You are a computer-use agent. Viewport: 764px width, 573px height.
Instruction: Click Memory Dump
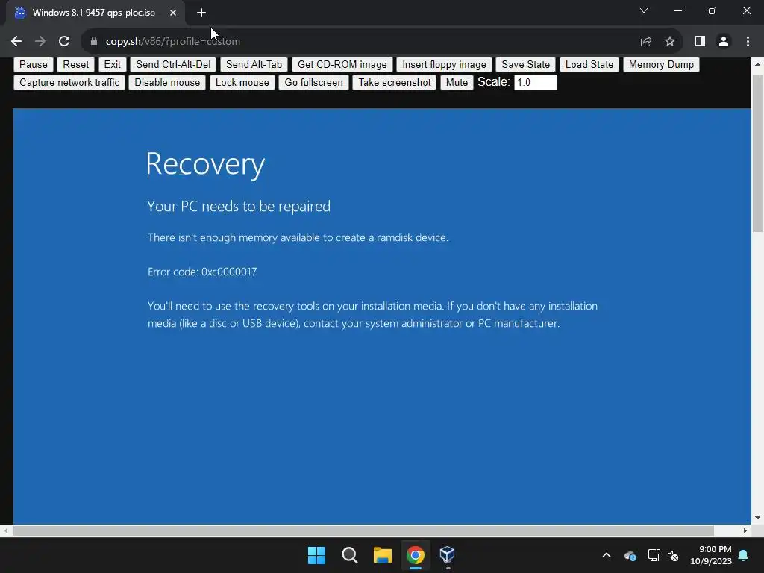coord(661,64)
